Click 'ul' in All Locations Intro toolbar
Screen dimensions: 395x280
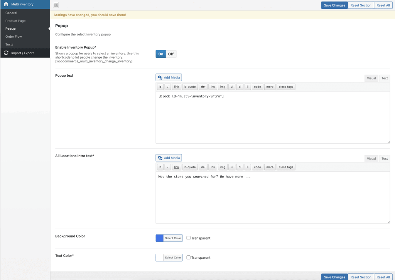point(232,167)
